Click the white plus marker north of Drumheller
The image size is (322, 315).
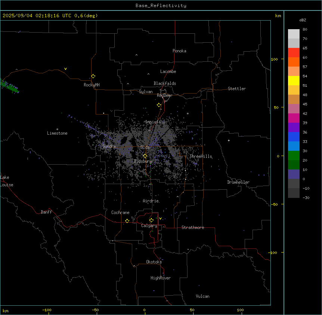tap(229, 140)
